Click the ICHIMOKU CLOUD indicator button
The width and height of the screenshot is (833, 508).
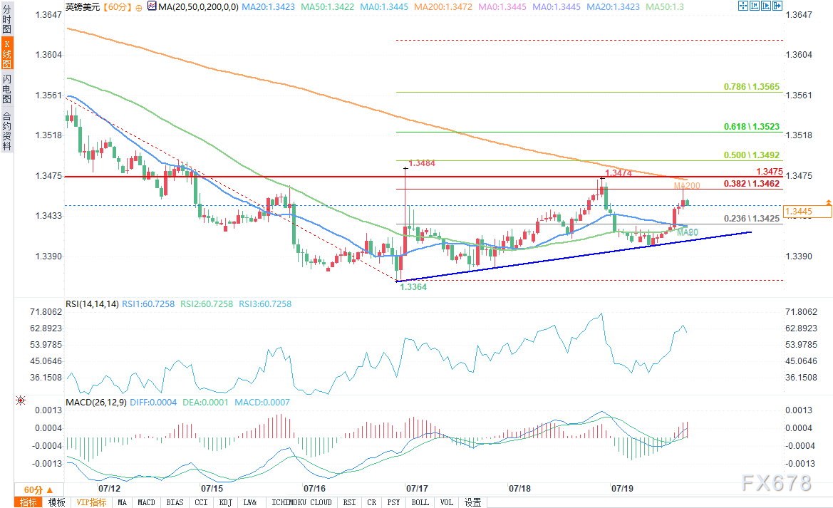click(301, 502)
